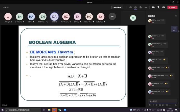Open the emoji picker in chat compose
The width and height of the screenshot is (180, 112).
160,105
